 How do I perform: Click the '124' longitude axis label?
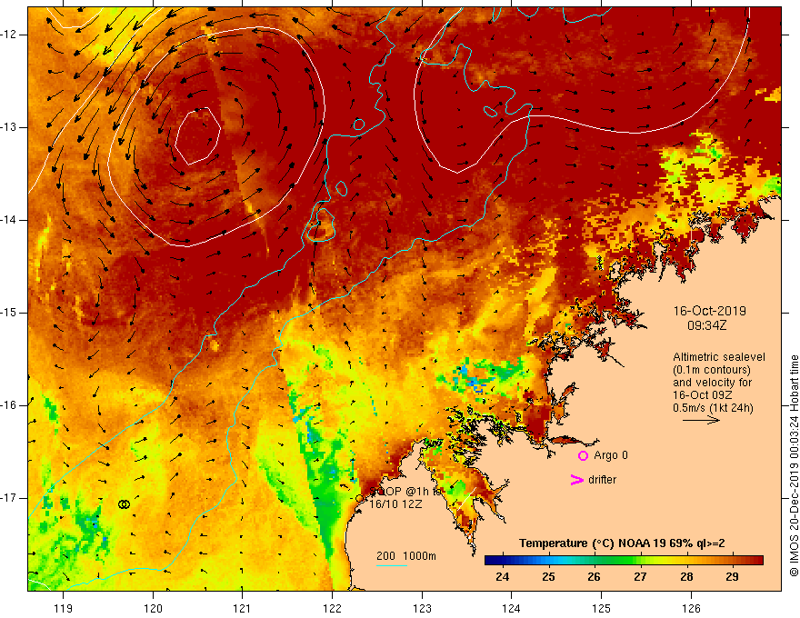coord(511,608)
